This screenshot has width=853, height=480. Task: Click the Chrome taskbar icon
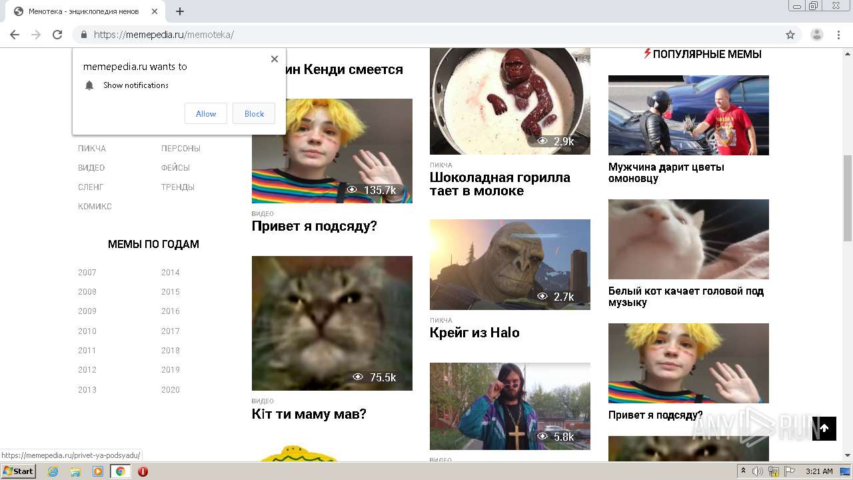[120, 471]
